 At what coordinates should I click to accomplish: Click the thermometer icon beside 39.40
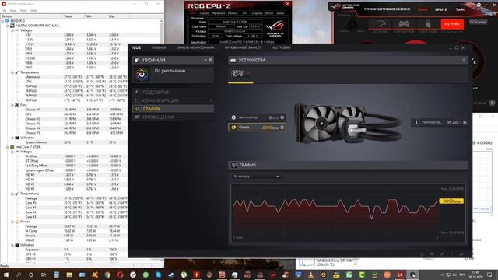click(x=416, y=122)
